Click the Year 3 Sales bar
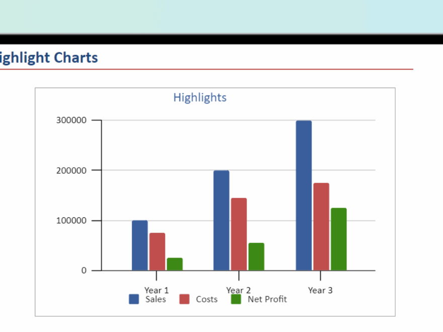The width and height of the screenshot is (443, 332). [x=304, y=195]
